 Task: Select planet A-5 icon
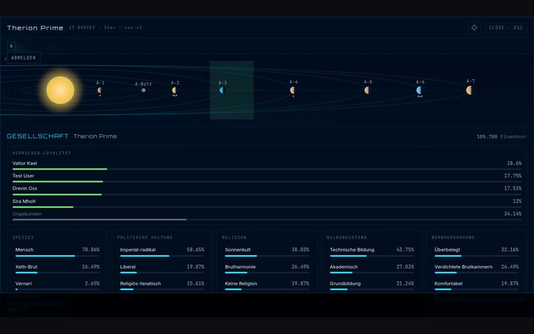pos(366,90)
